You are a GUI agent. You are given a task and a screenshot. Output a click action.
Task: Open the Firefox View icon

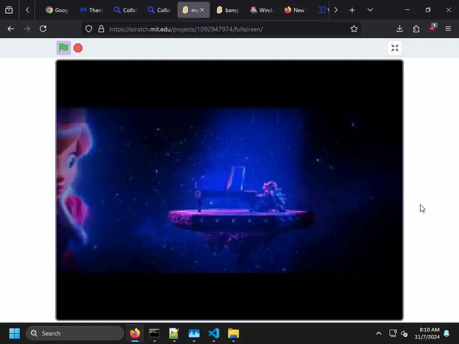(x=9, y=10)
